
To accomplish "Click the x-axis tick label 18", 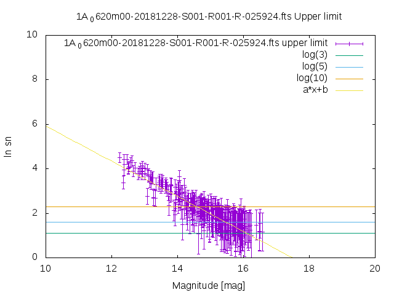I will [x=309, y=269].
